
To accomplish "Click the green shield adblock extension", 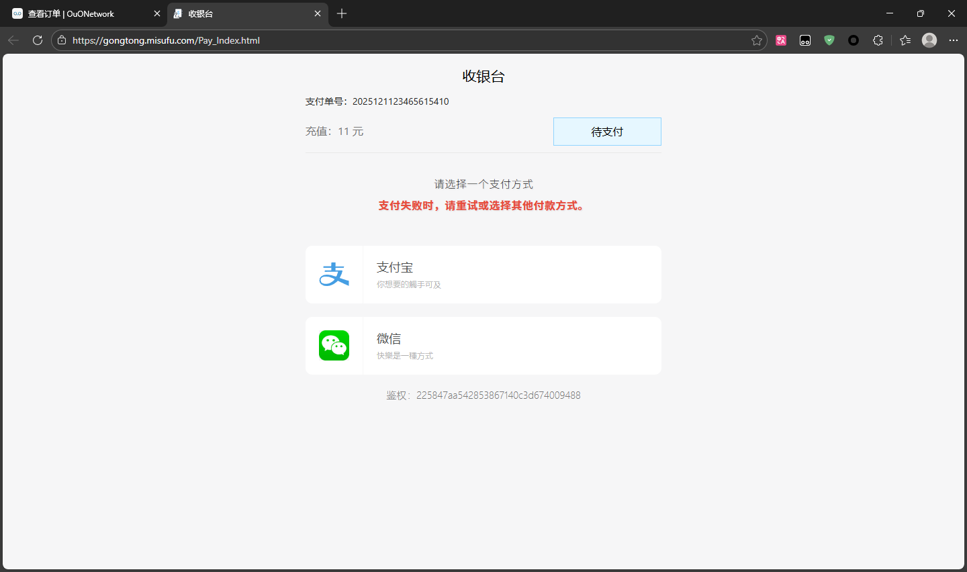I will [829, 40].
